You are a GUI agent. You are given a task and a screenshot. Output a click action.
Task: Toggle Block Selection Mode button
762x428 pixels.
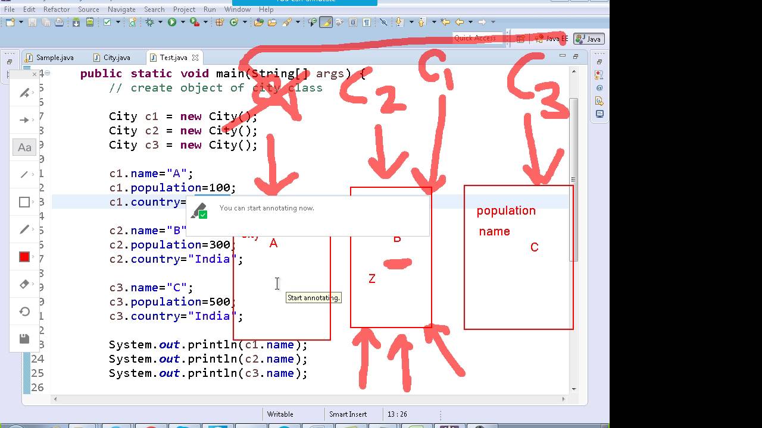pos(353,22)
